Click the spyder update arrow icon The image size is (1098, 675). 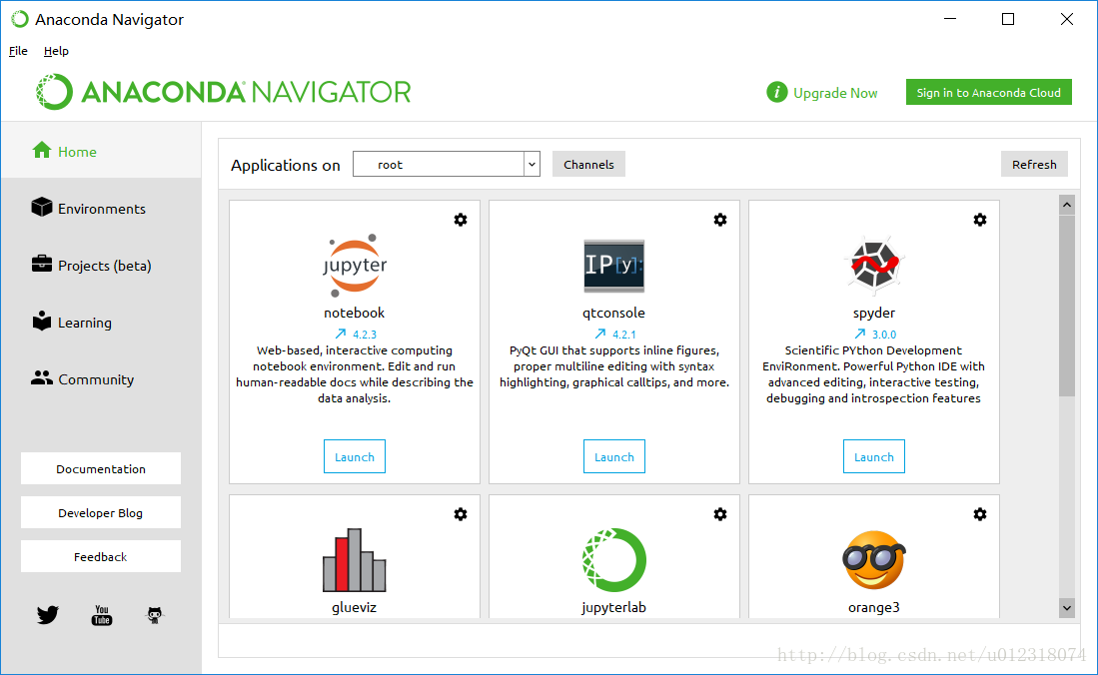click(860, 334)
